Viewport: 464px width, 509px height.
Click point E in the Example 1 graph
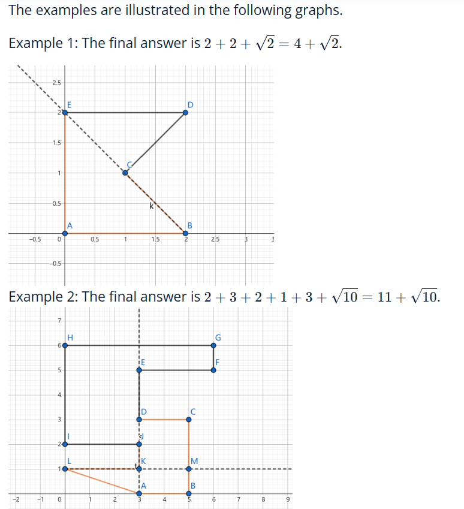[x=65, y=113]
